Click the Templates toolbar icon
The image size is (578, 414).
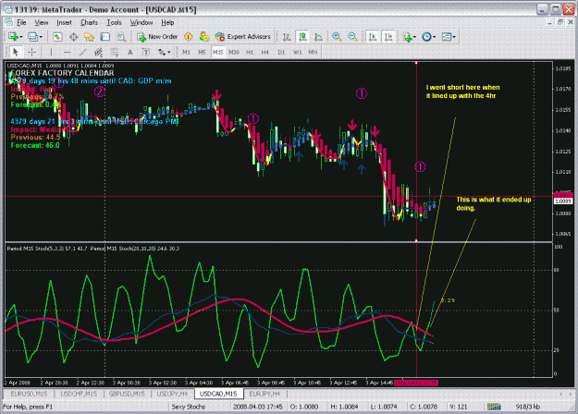coord(447,36)
